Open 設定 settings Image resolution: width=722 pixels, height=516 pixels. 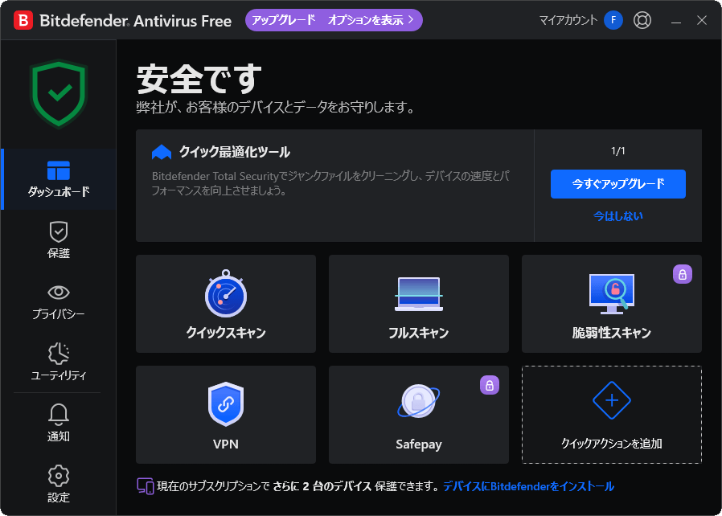[59, 484]
